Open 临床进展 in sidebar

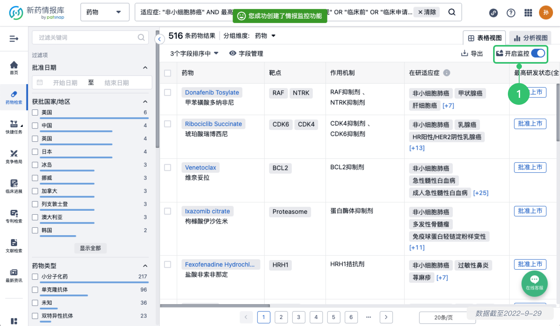click(x=14, y=186)
